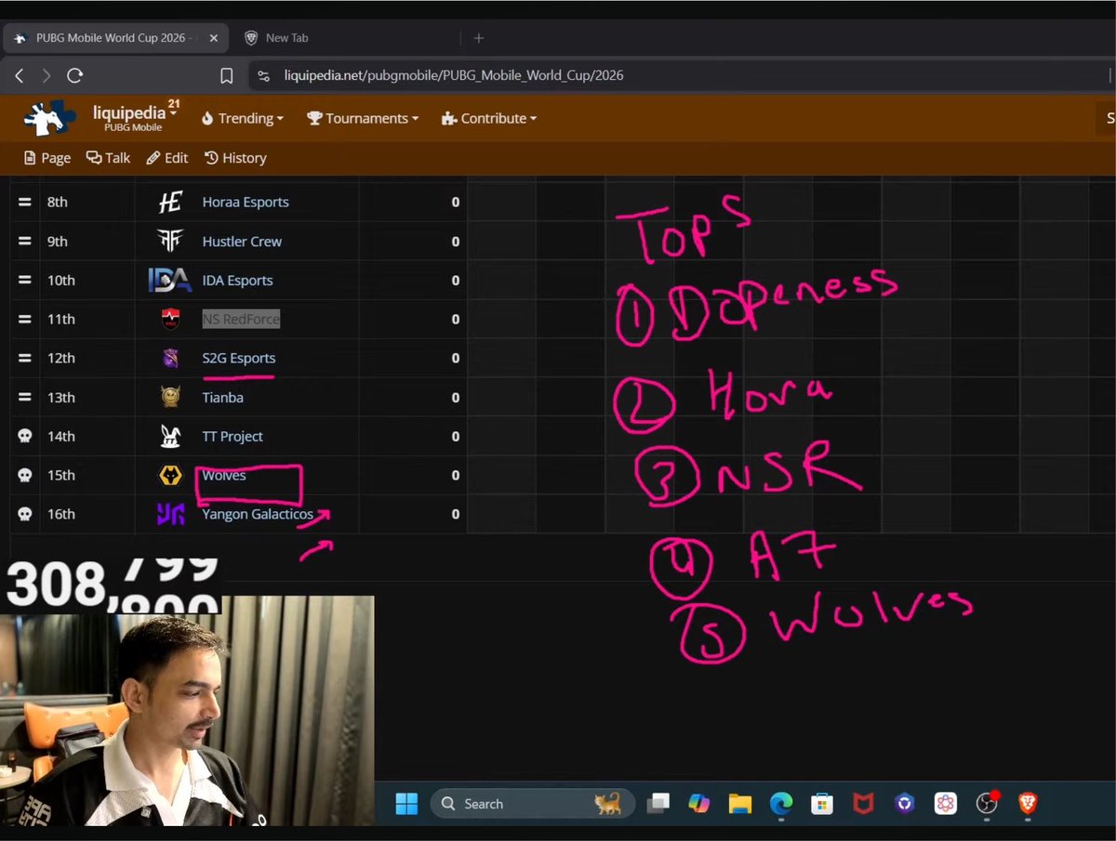
Task: Open site info icon in address bar
Action: pos(264,75)
